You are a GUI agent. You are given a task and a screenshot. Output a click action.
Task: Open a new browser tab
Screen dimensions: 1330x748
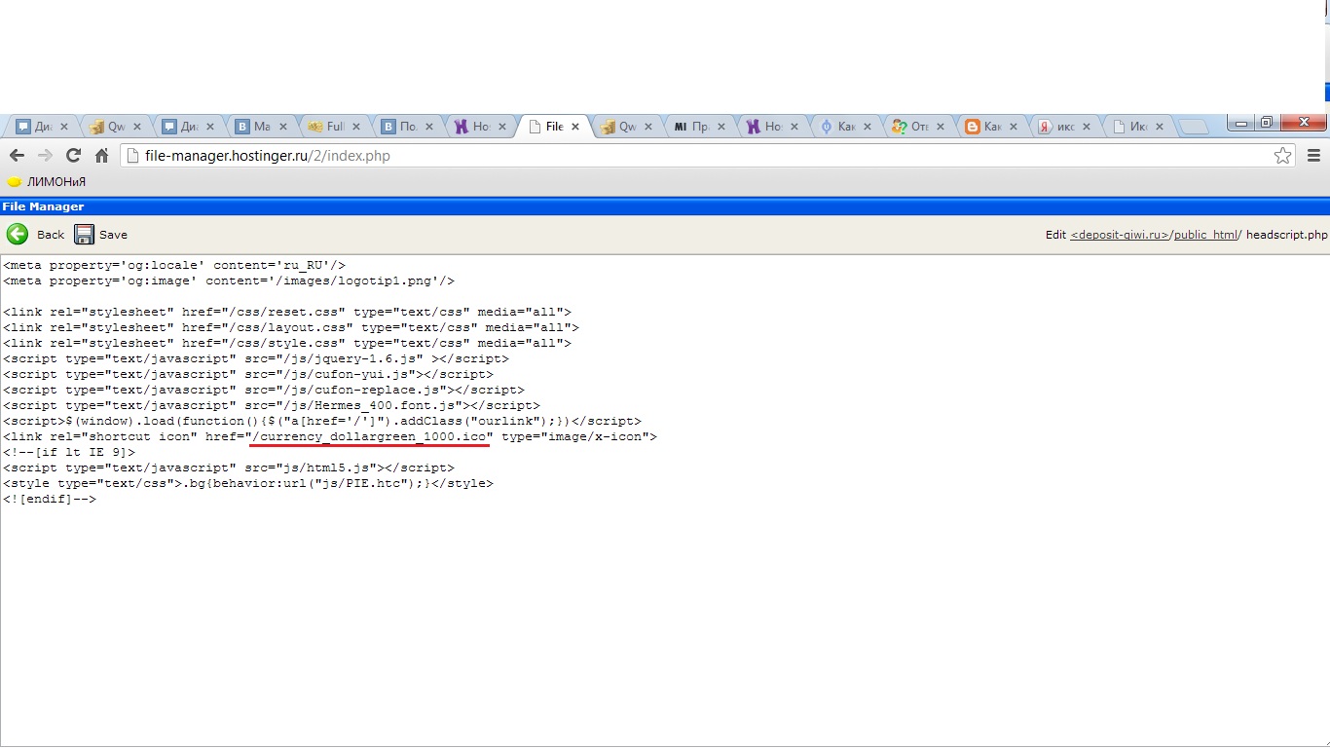[1194, 127]
